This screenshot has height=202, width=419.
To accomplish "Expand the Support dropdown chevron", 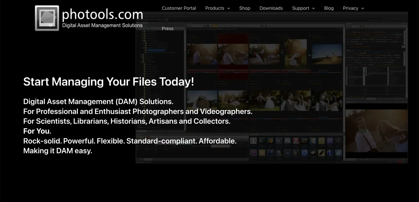I will 313,8.
